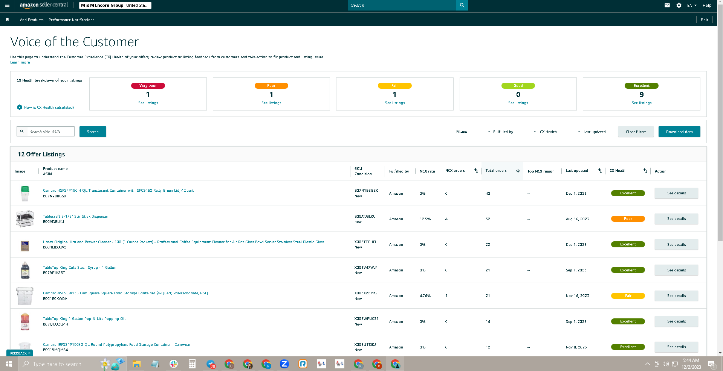The image size is (723, 371).
Task: Open File Explorer from taskbar
Action: (136, 364)
